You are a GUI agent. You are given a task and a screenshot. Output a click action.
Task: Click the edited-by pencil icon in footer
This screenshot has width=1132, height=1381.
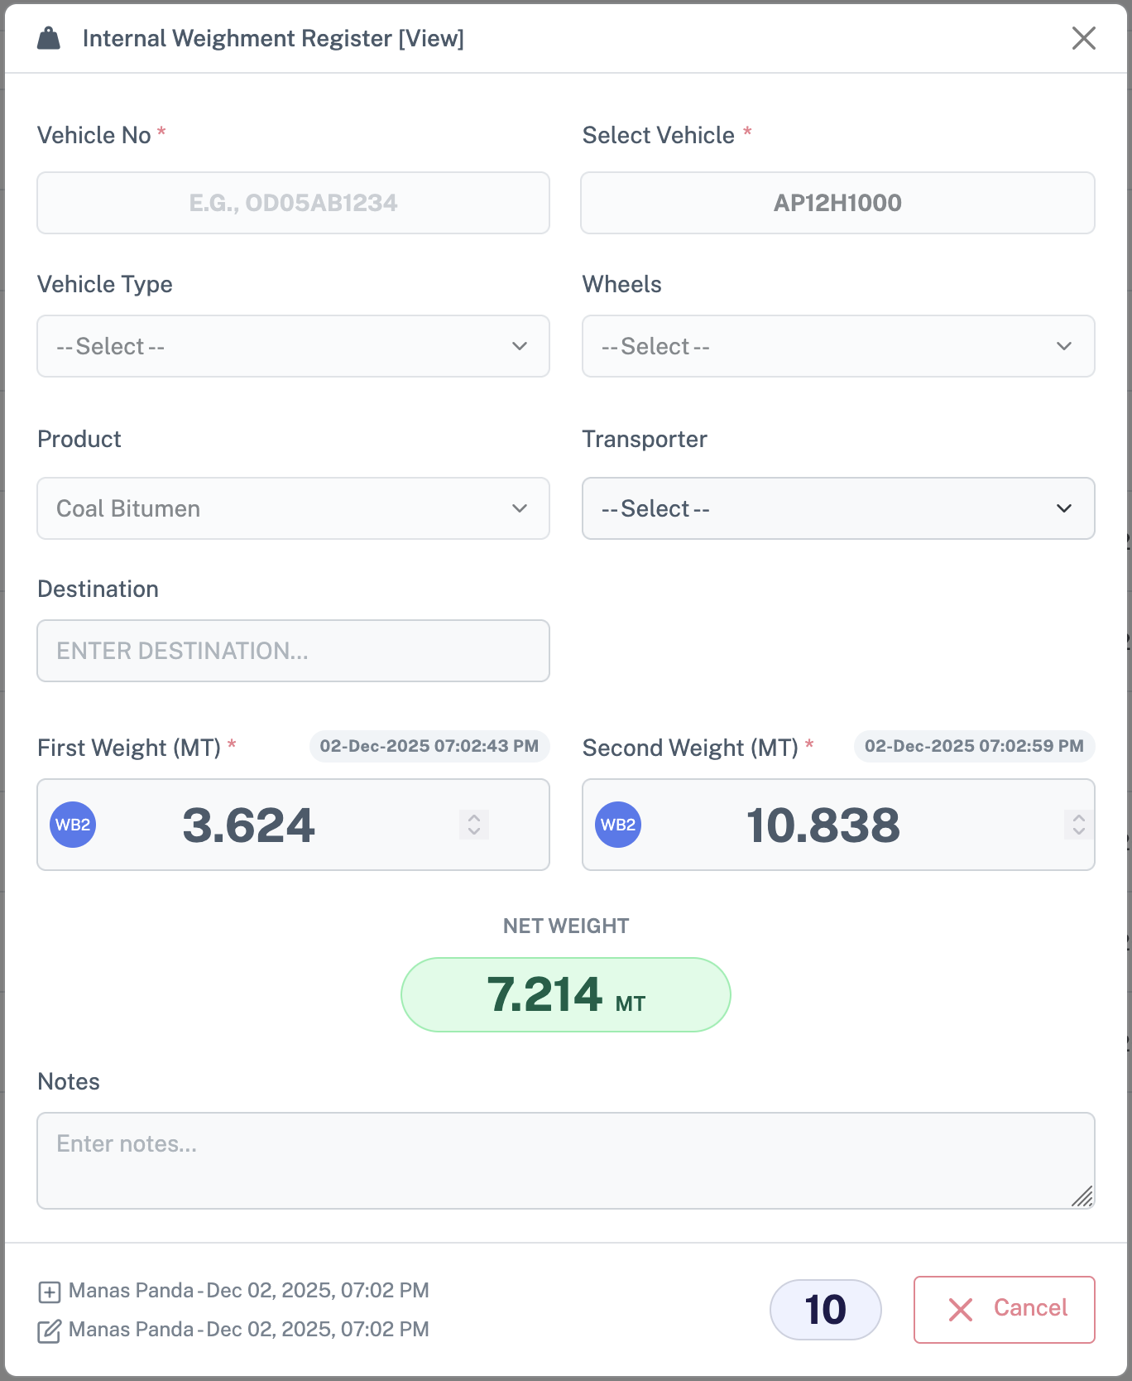point(50,1330)
